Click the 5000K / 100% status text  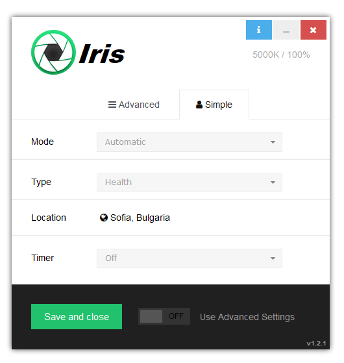(281, 55)
